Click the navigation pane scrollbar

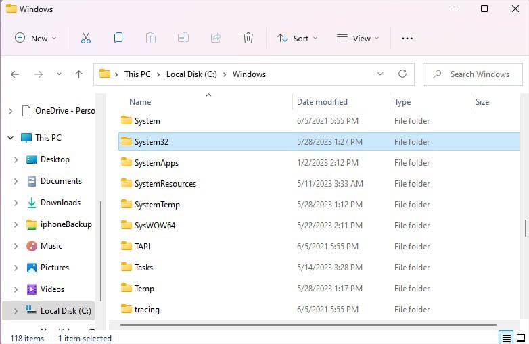pos(100,251)
